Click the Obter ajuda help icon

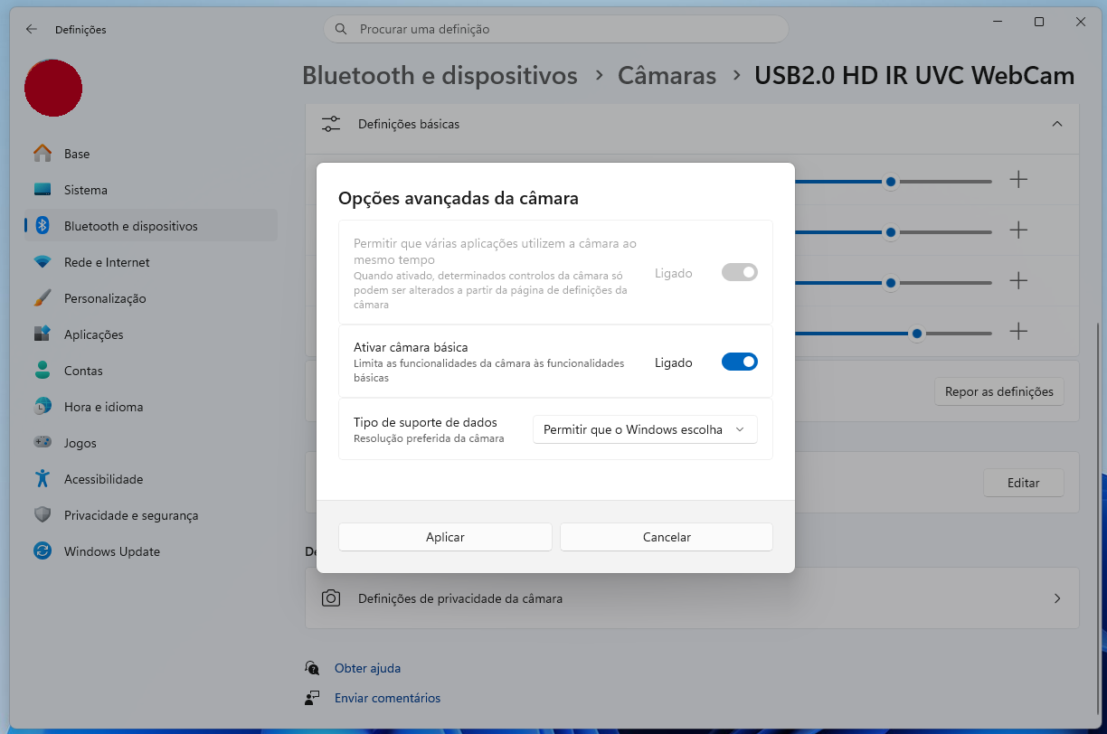312,668
